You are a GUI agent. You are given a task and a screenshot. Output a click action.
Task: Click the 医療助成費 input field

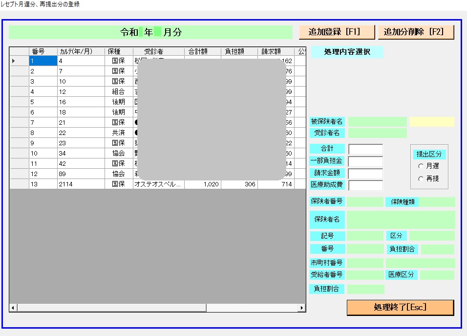[365, 185]
